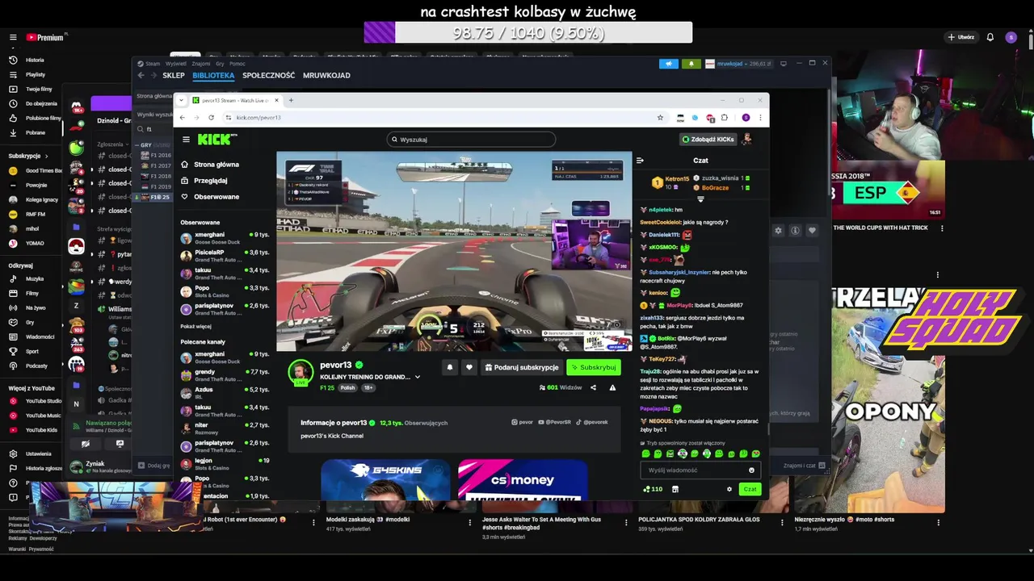Open YouTube notifications bell
This screenshot has height=581, width=1034.
(x=990, y=37)
